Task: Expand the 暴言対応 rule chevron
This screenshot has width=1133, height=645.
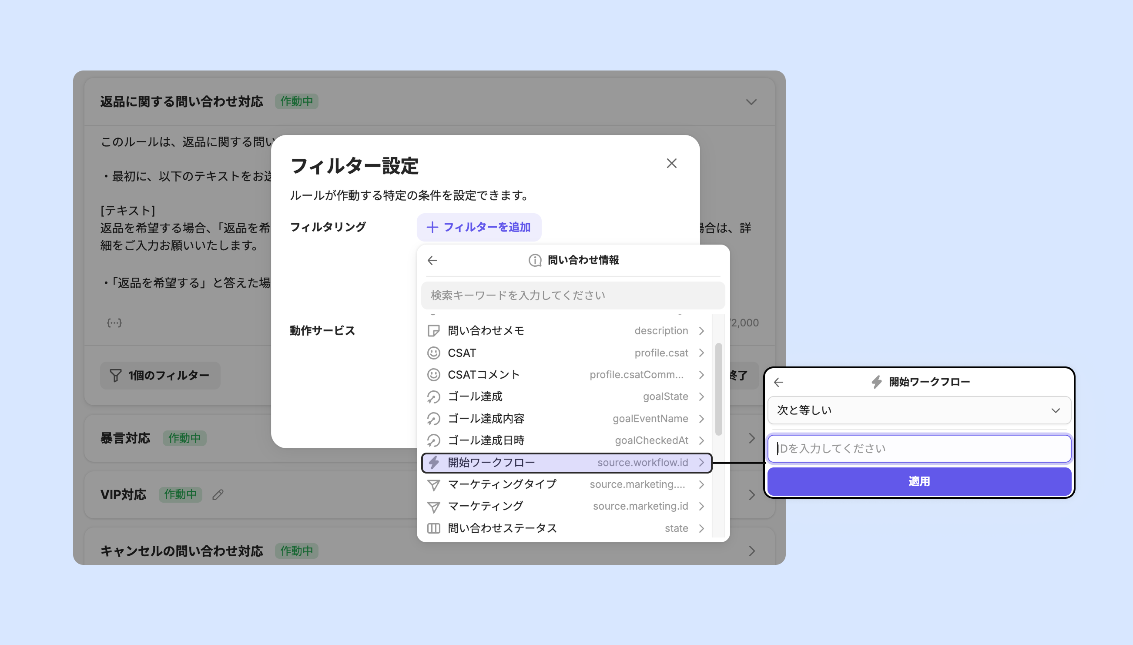Action: pos(751,439)
